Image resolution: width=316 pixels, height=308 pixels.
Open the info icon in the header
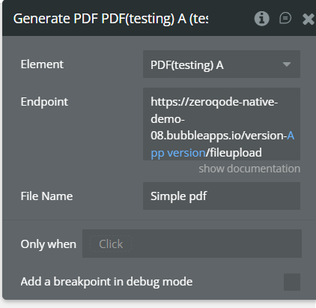[261, 19]
